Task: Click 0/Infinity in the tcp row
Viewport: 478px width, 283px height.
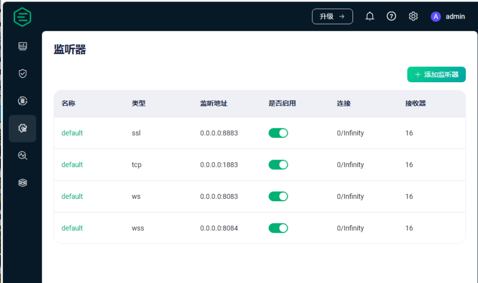Action: (350, 165)
